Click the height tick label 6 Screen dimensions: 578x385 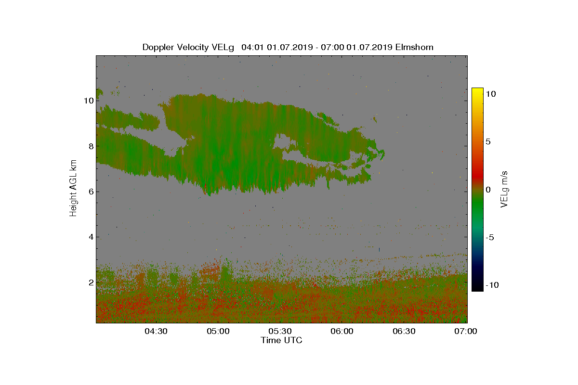91,192
